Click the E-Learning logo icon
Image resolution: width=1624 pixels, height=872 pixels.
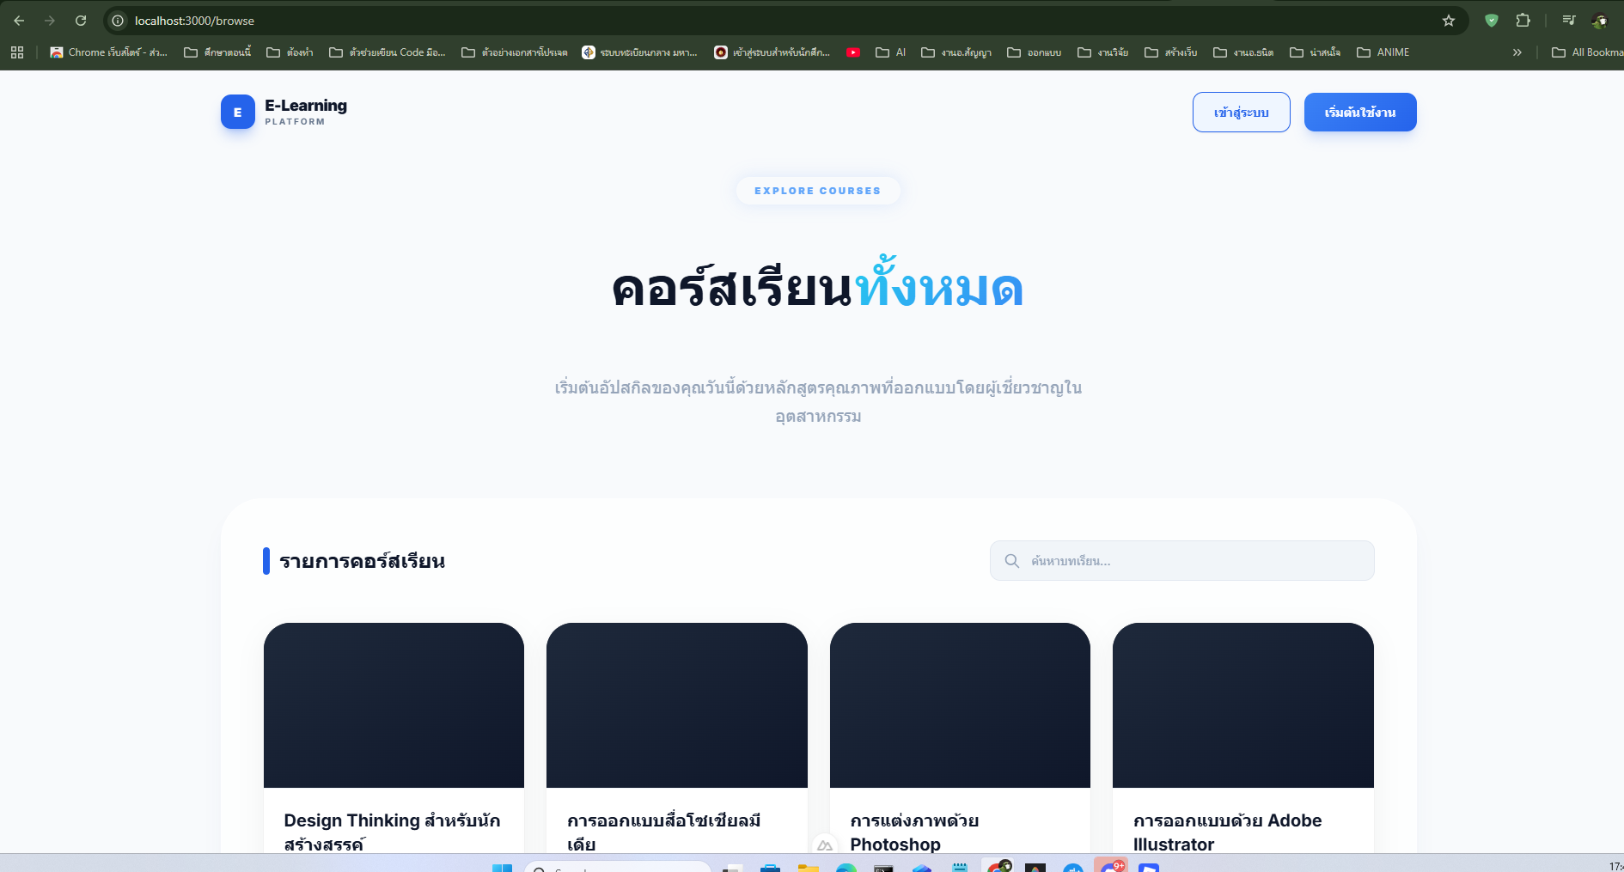tap(237, 112)
